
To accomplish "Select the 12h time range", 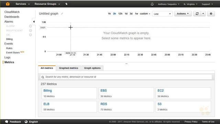I will (120, 14).
